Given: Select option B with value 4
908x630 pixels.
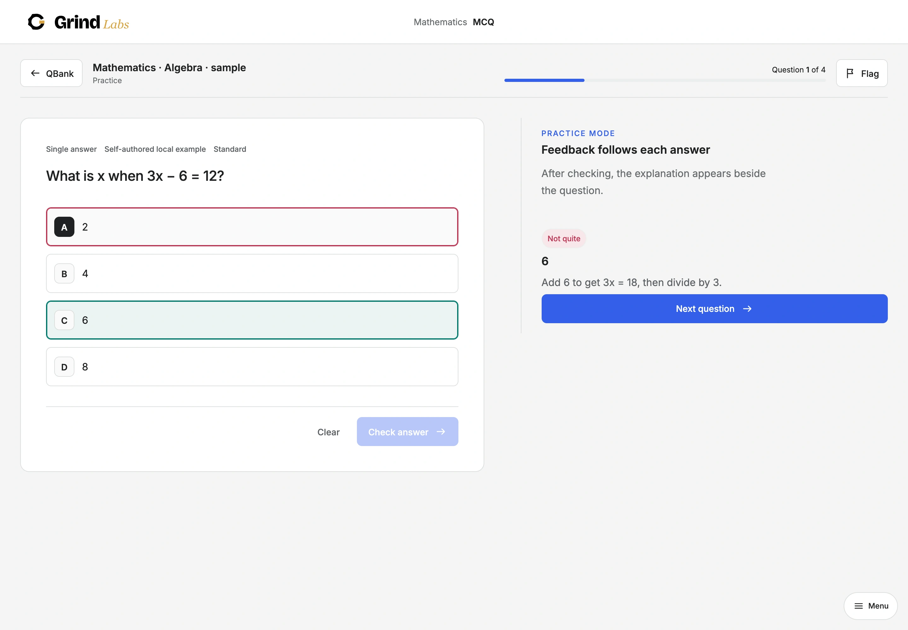Looking at the screenshot, I should [252, 273].
